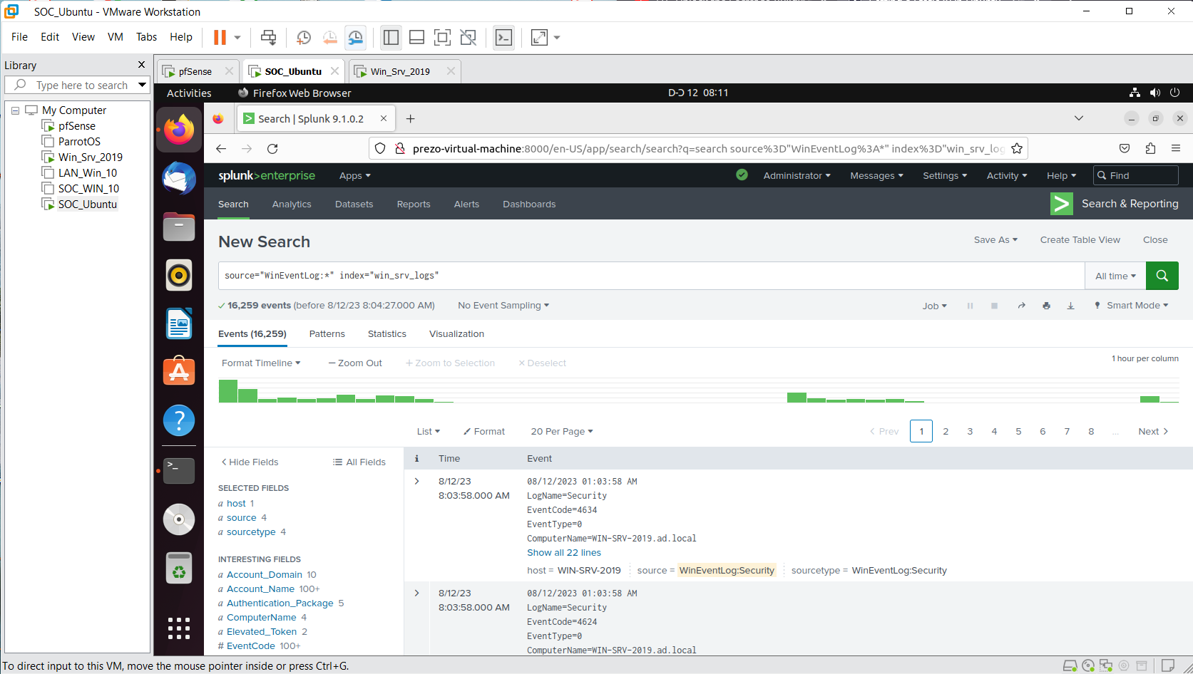Open Rhythmbox from the dock
This screenshot has height=674, width=1193.
click(x=179, y=275)
